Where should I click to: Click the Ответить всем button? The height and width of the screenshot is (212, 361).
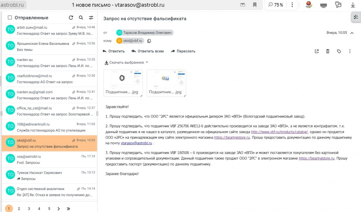click(148, 51)
